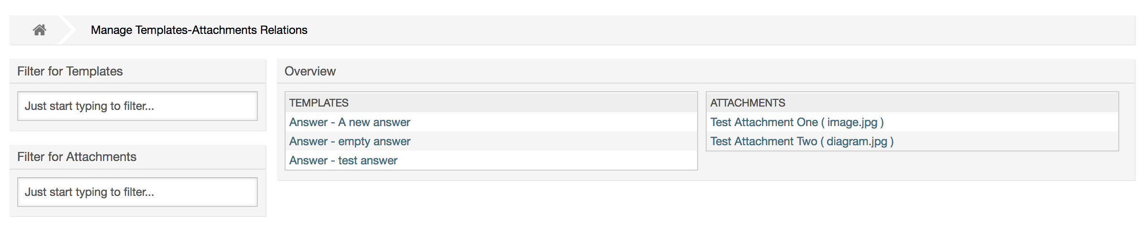Select the 'Answer - test answer' template
Screen dimensions: 1146x237
[x=343, y=161]
